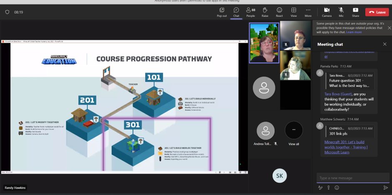Image resolution: width=392 pixels, height=195 pixels.
Task: Open the Minecraft 301 Microsoft Learn link
Action: click(x=346, y=147)
